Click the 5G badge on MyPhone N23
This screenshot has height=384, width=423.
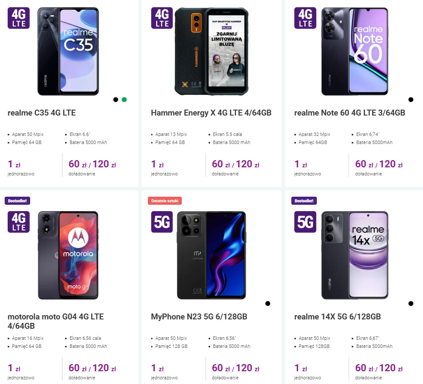tap(162, 221)
